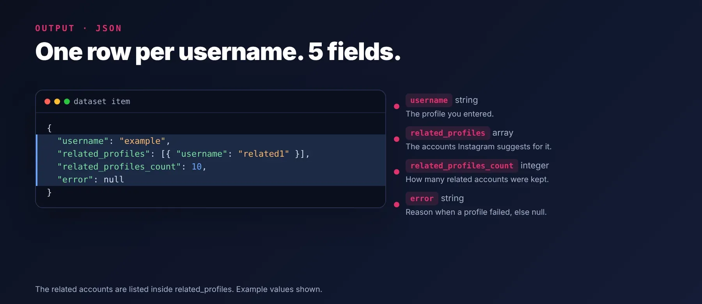
Task: Click the pink bullet beside username
Action: click(397, 106)
